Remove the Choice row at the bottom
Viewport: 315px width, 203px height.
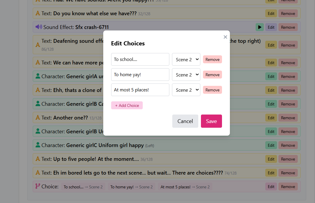(288, 187)
